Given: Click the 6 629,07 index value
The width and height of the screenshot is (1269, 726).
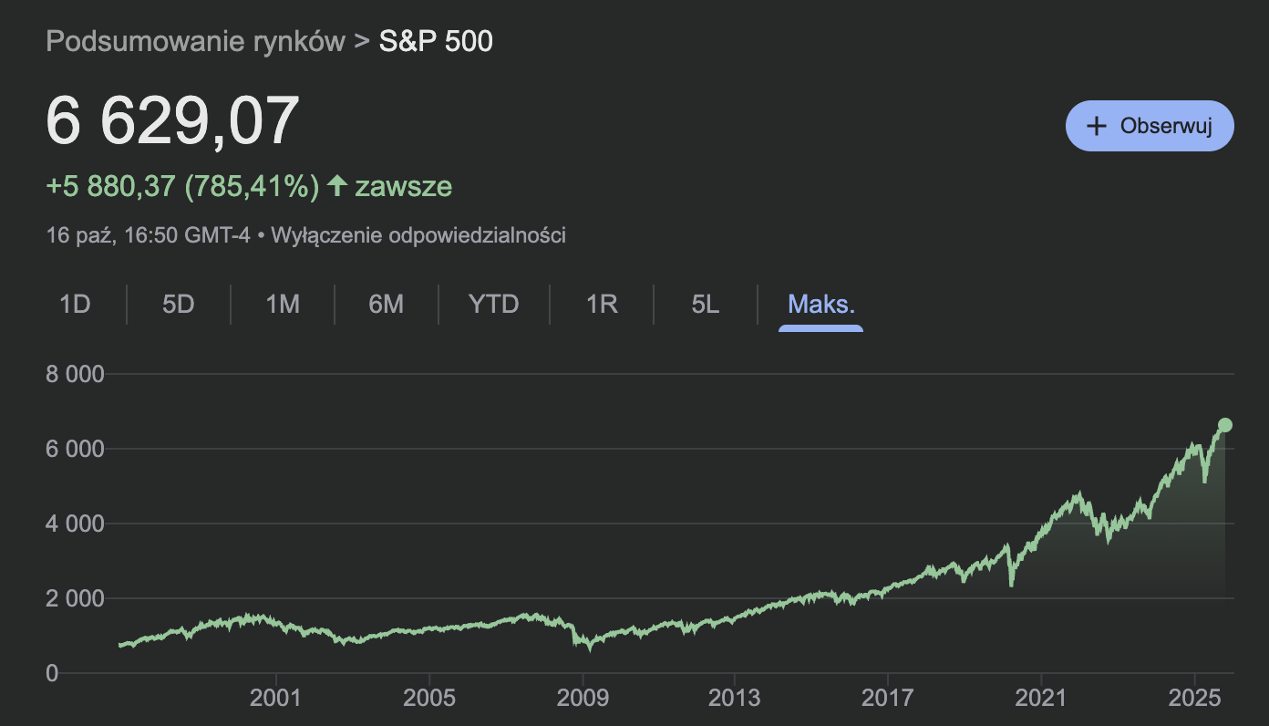Looking at the screenshot, I should (x=172, y=120).
